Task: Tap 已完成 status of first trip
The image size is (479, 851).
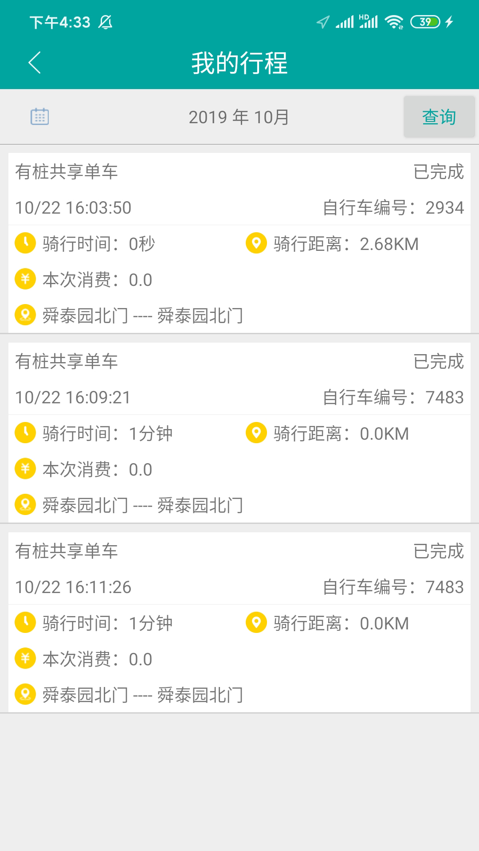Action: (x=438, y=172)
